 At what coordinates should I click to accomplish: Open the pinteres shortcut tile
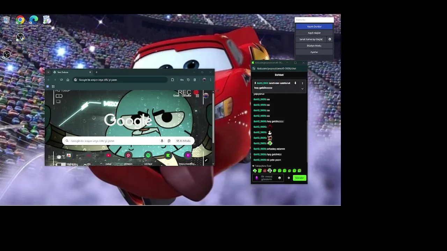point(128,158)
